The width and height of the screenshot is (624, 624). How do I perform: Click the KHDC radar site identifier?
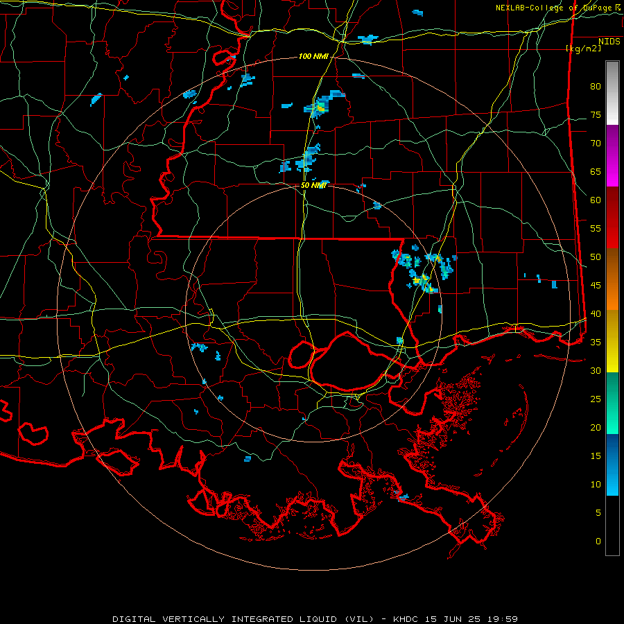pos(406,619)
